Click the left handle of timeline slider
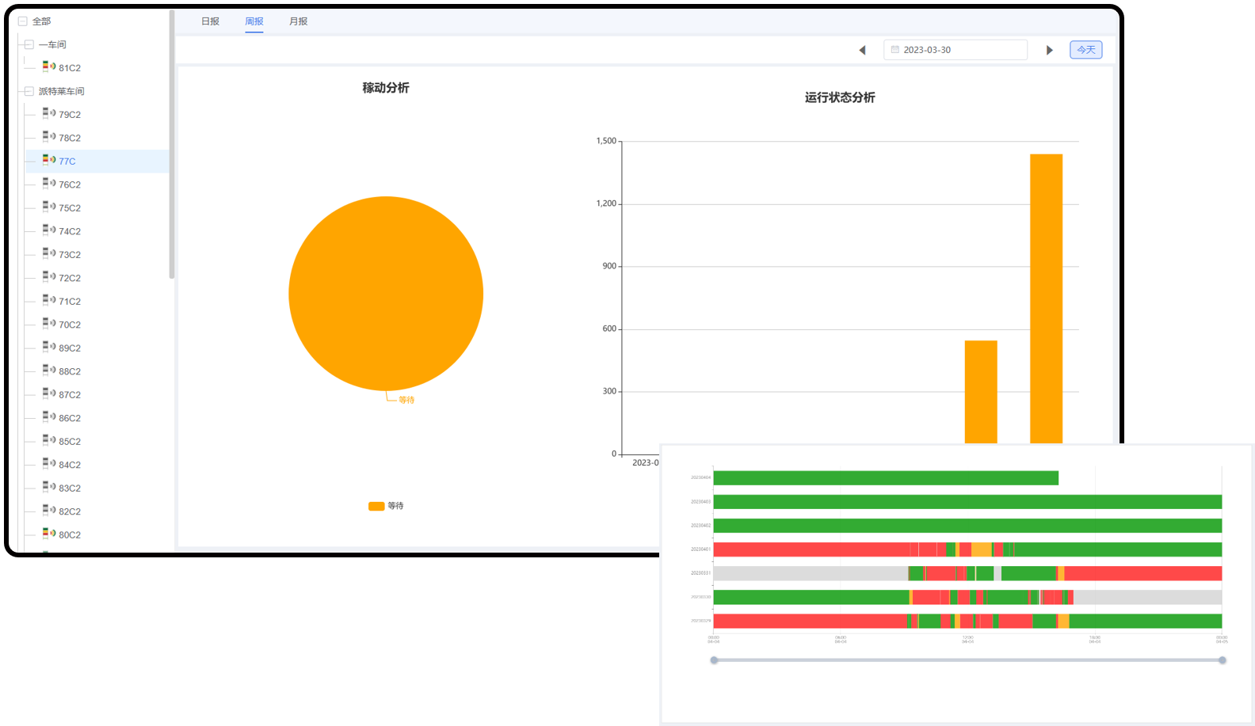This screenshot has height=726, width=1255. pos(714,660)
